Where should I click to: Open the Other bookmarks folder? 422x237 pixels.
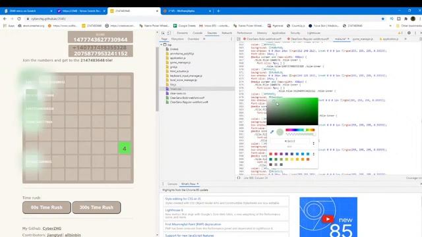409,26
